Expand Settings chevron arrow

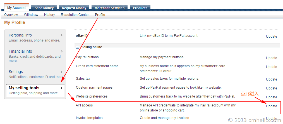tap(62, 72)
